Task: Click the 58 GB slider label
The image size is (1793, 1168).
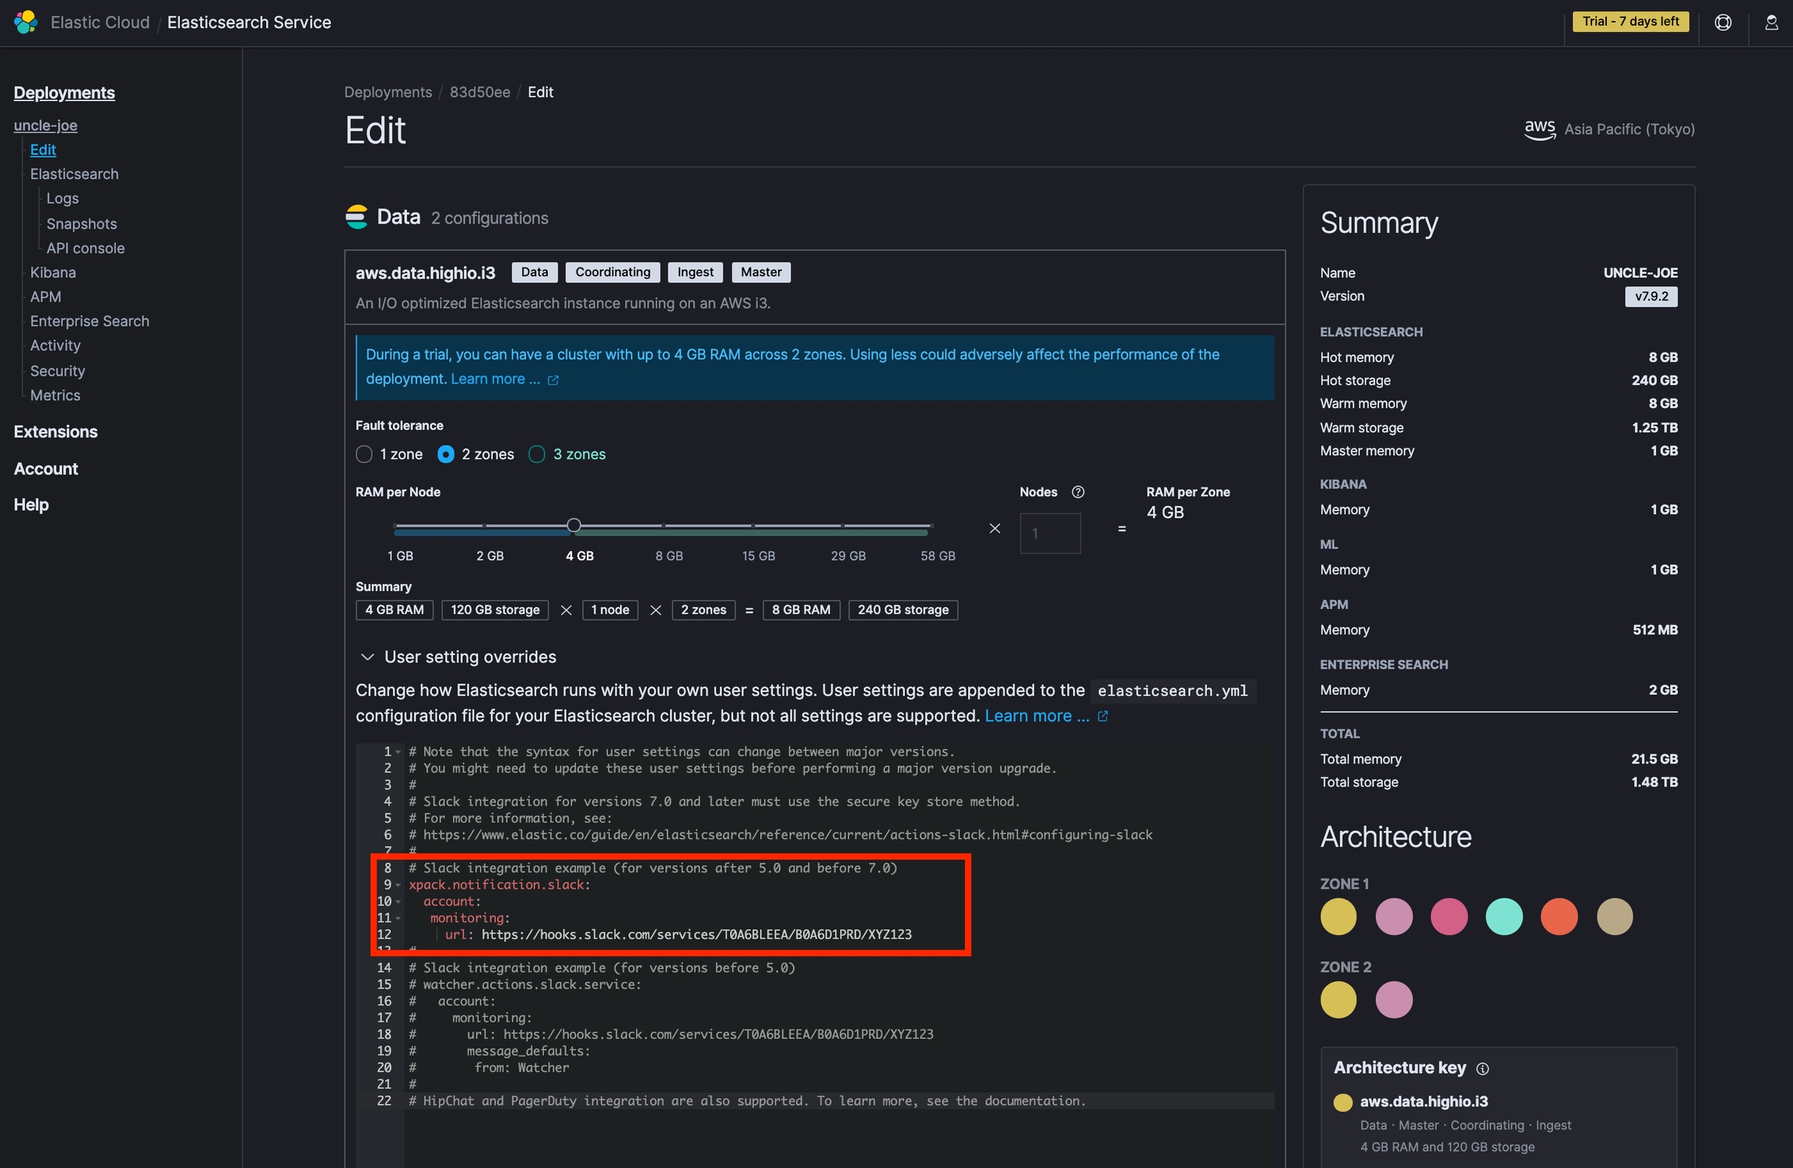Action: (938, 556)
